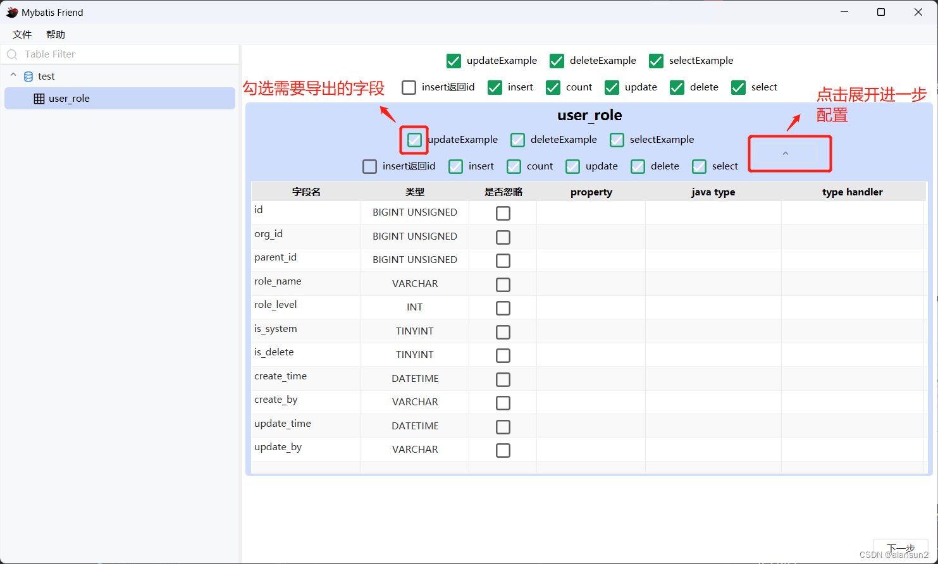Close the Mybatis Friend window
Image resolution: width=938 pixels, height=564 pixels.
[918, 12]
